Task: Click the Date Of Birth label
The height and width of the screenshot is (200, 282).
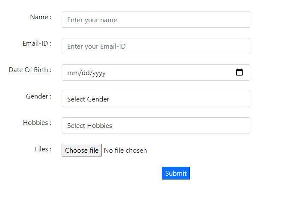Action: point(30,70)
